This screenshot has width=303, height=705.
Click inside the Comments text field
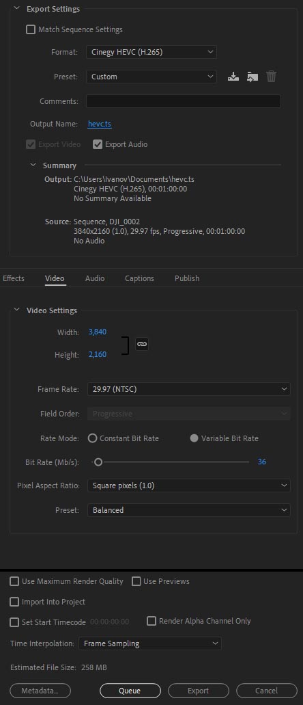coord(184,101)
